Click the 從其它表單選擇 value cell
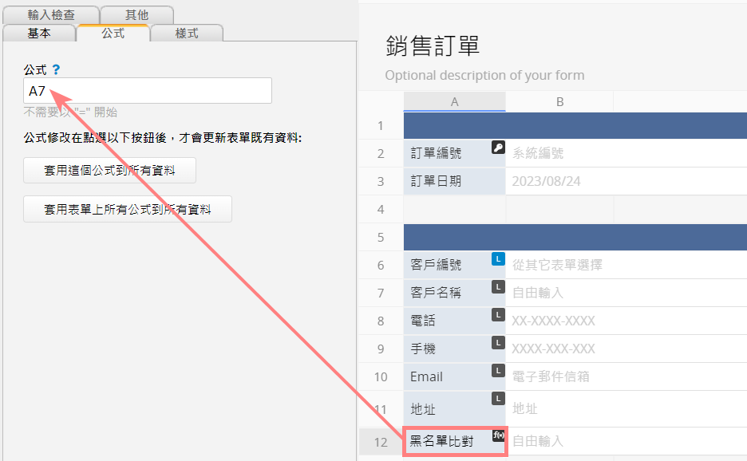Viewport: 747px width, 461px height. pos(626,265)
